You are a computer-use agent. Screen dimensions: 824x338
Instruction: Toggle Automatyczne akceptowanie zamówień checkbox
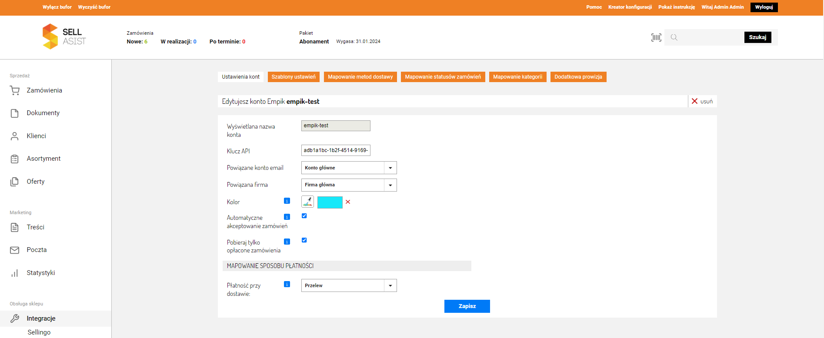304,216
